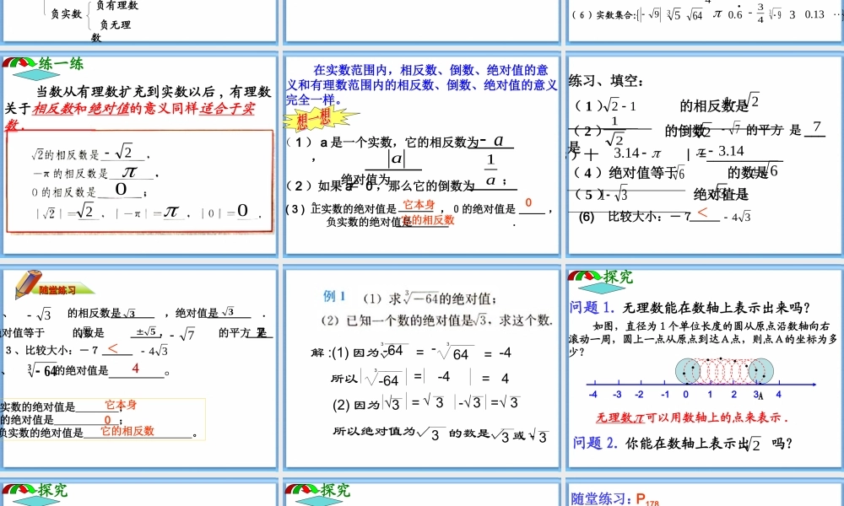This screenshot has width=844, height=506.
Task: Click the 练习、填空: heading
Action: tap(605, 81)
